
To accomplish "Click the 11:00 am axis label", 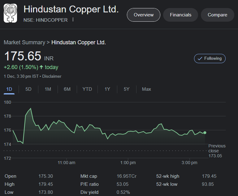I will coord(66,163).
